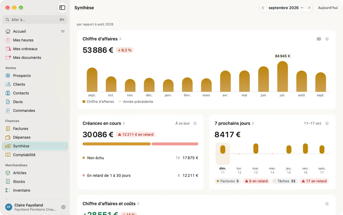The image size is (343, 215).
Task: Click the Accueil notification count 10
Action: click(63, 31)
